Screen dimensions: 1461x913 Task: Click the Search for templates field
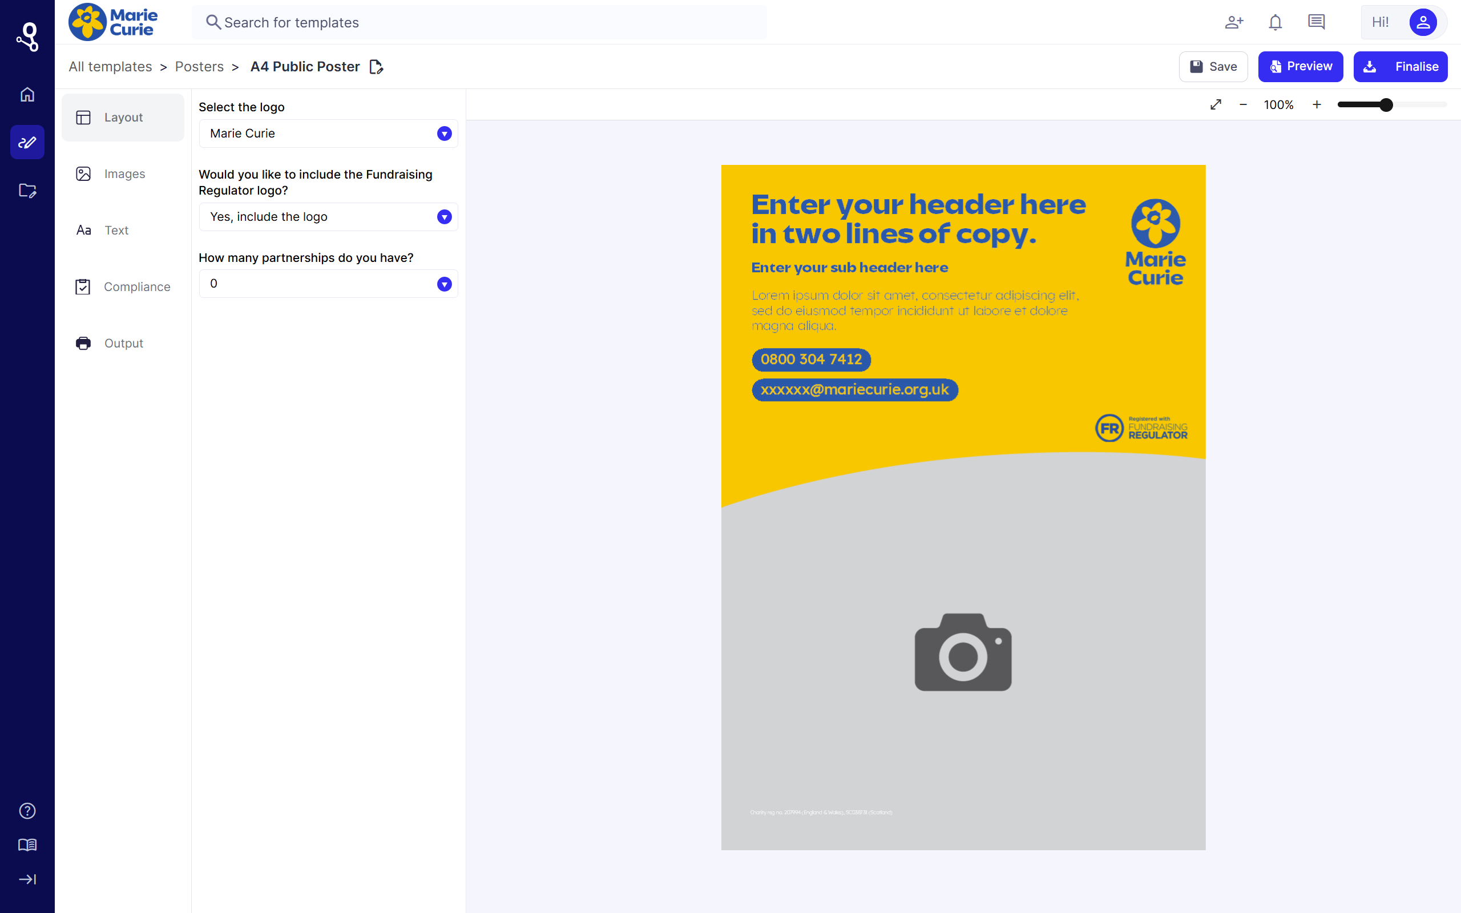(479, 22)
